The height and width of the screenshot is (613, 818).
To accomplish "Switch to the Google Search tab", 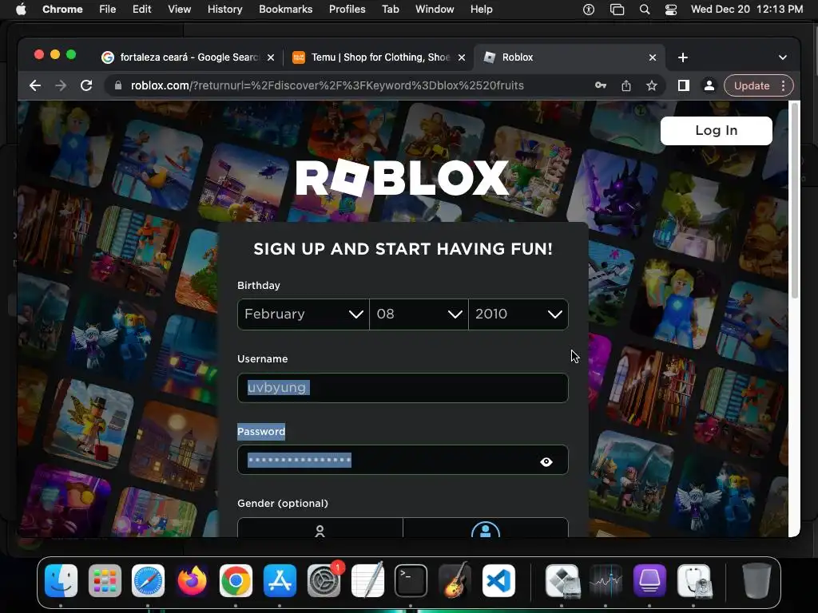I will tap(188, 57).
